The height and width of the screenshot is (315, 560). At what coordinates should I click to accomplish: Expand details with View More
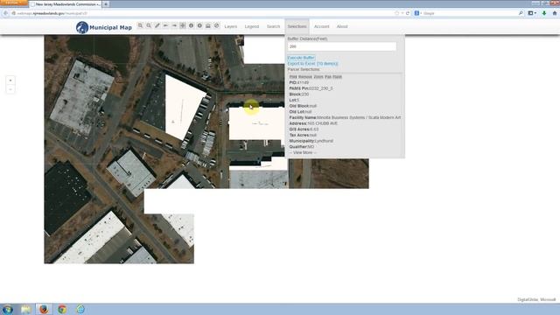coord(303,152)
